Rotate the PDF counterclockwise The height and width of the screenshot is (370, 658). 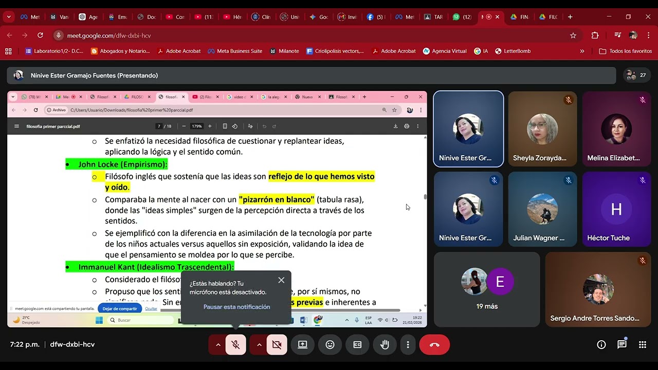[x=235, y=126]
